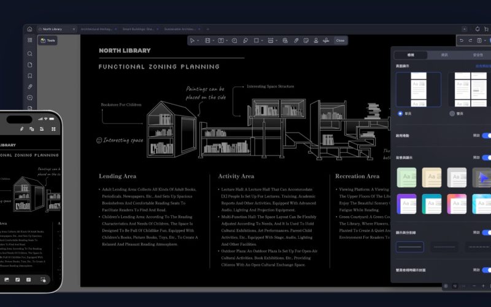Select the highlighter pen tool in toolbar
Image resolution: width=491 pixels, height=307 pixels.
(245, 41)
